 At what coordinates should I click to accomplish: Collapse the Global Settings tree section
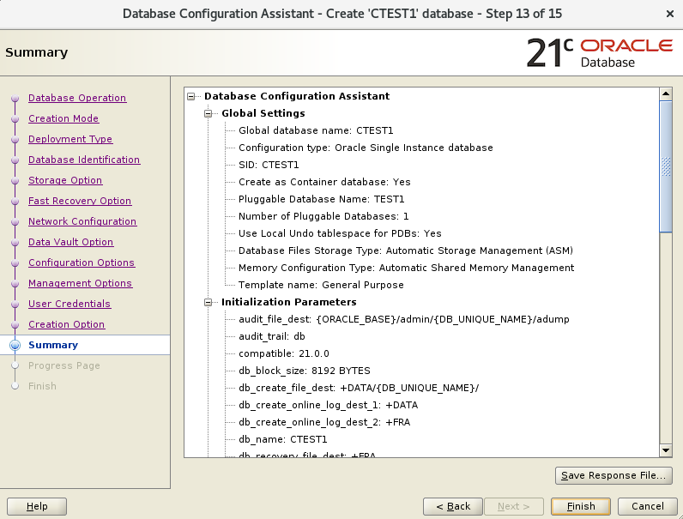(209, 113)
